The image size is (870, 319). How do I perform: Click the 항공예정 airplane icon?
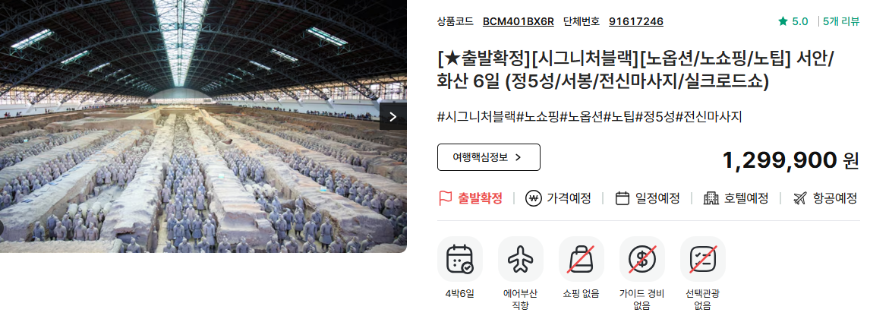[799, 198]
